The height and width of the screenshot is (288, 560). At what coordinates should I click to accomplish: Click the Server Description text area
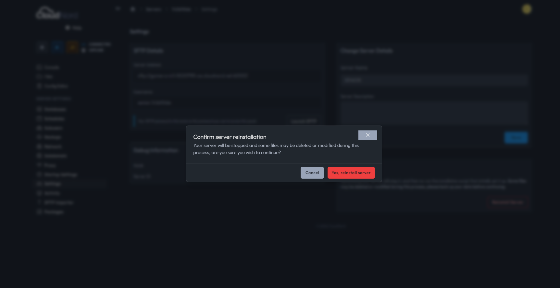click(x=434, y=113)
